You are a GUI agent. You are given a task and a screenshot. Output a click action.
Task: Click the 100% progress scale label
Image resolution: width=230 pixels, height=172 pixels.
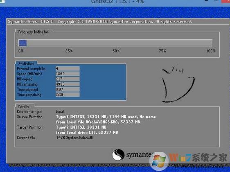coord(211,51)
